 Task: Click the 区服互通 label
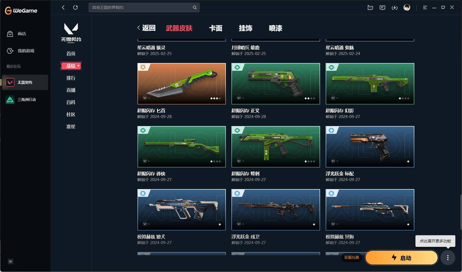pyautogui.click(x=352, y=257)
